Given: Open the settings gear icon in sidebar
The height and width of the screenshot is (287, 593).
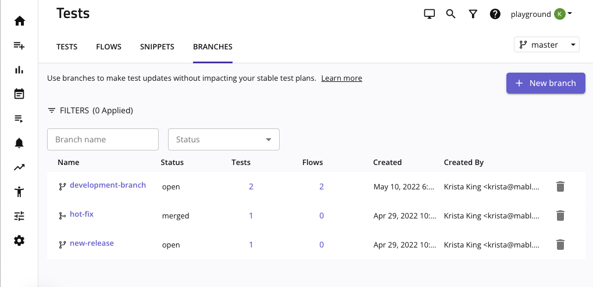Looking at the screenshot, I should (x=19, y=241).
